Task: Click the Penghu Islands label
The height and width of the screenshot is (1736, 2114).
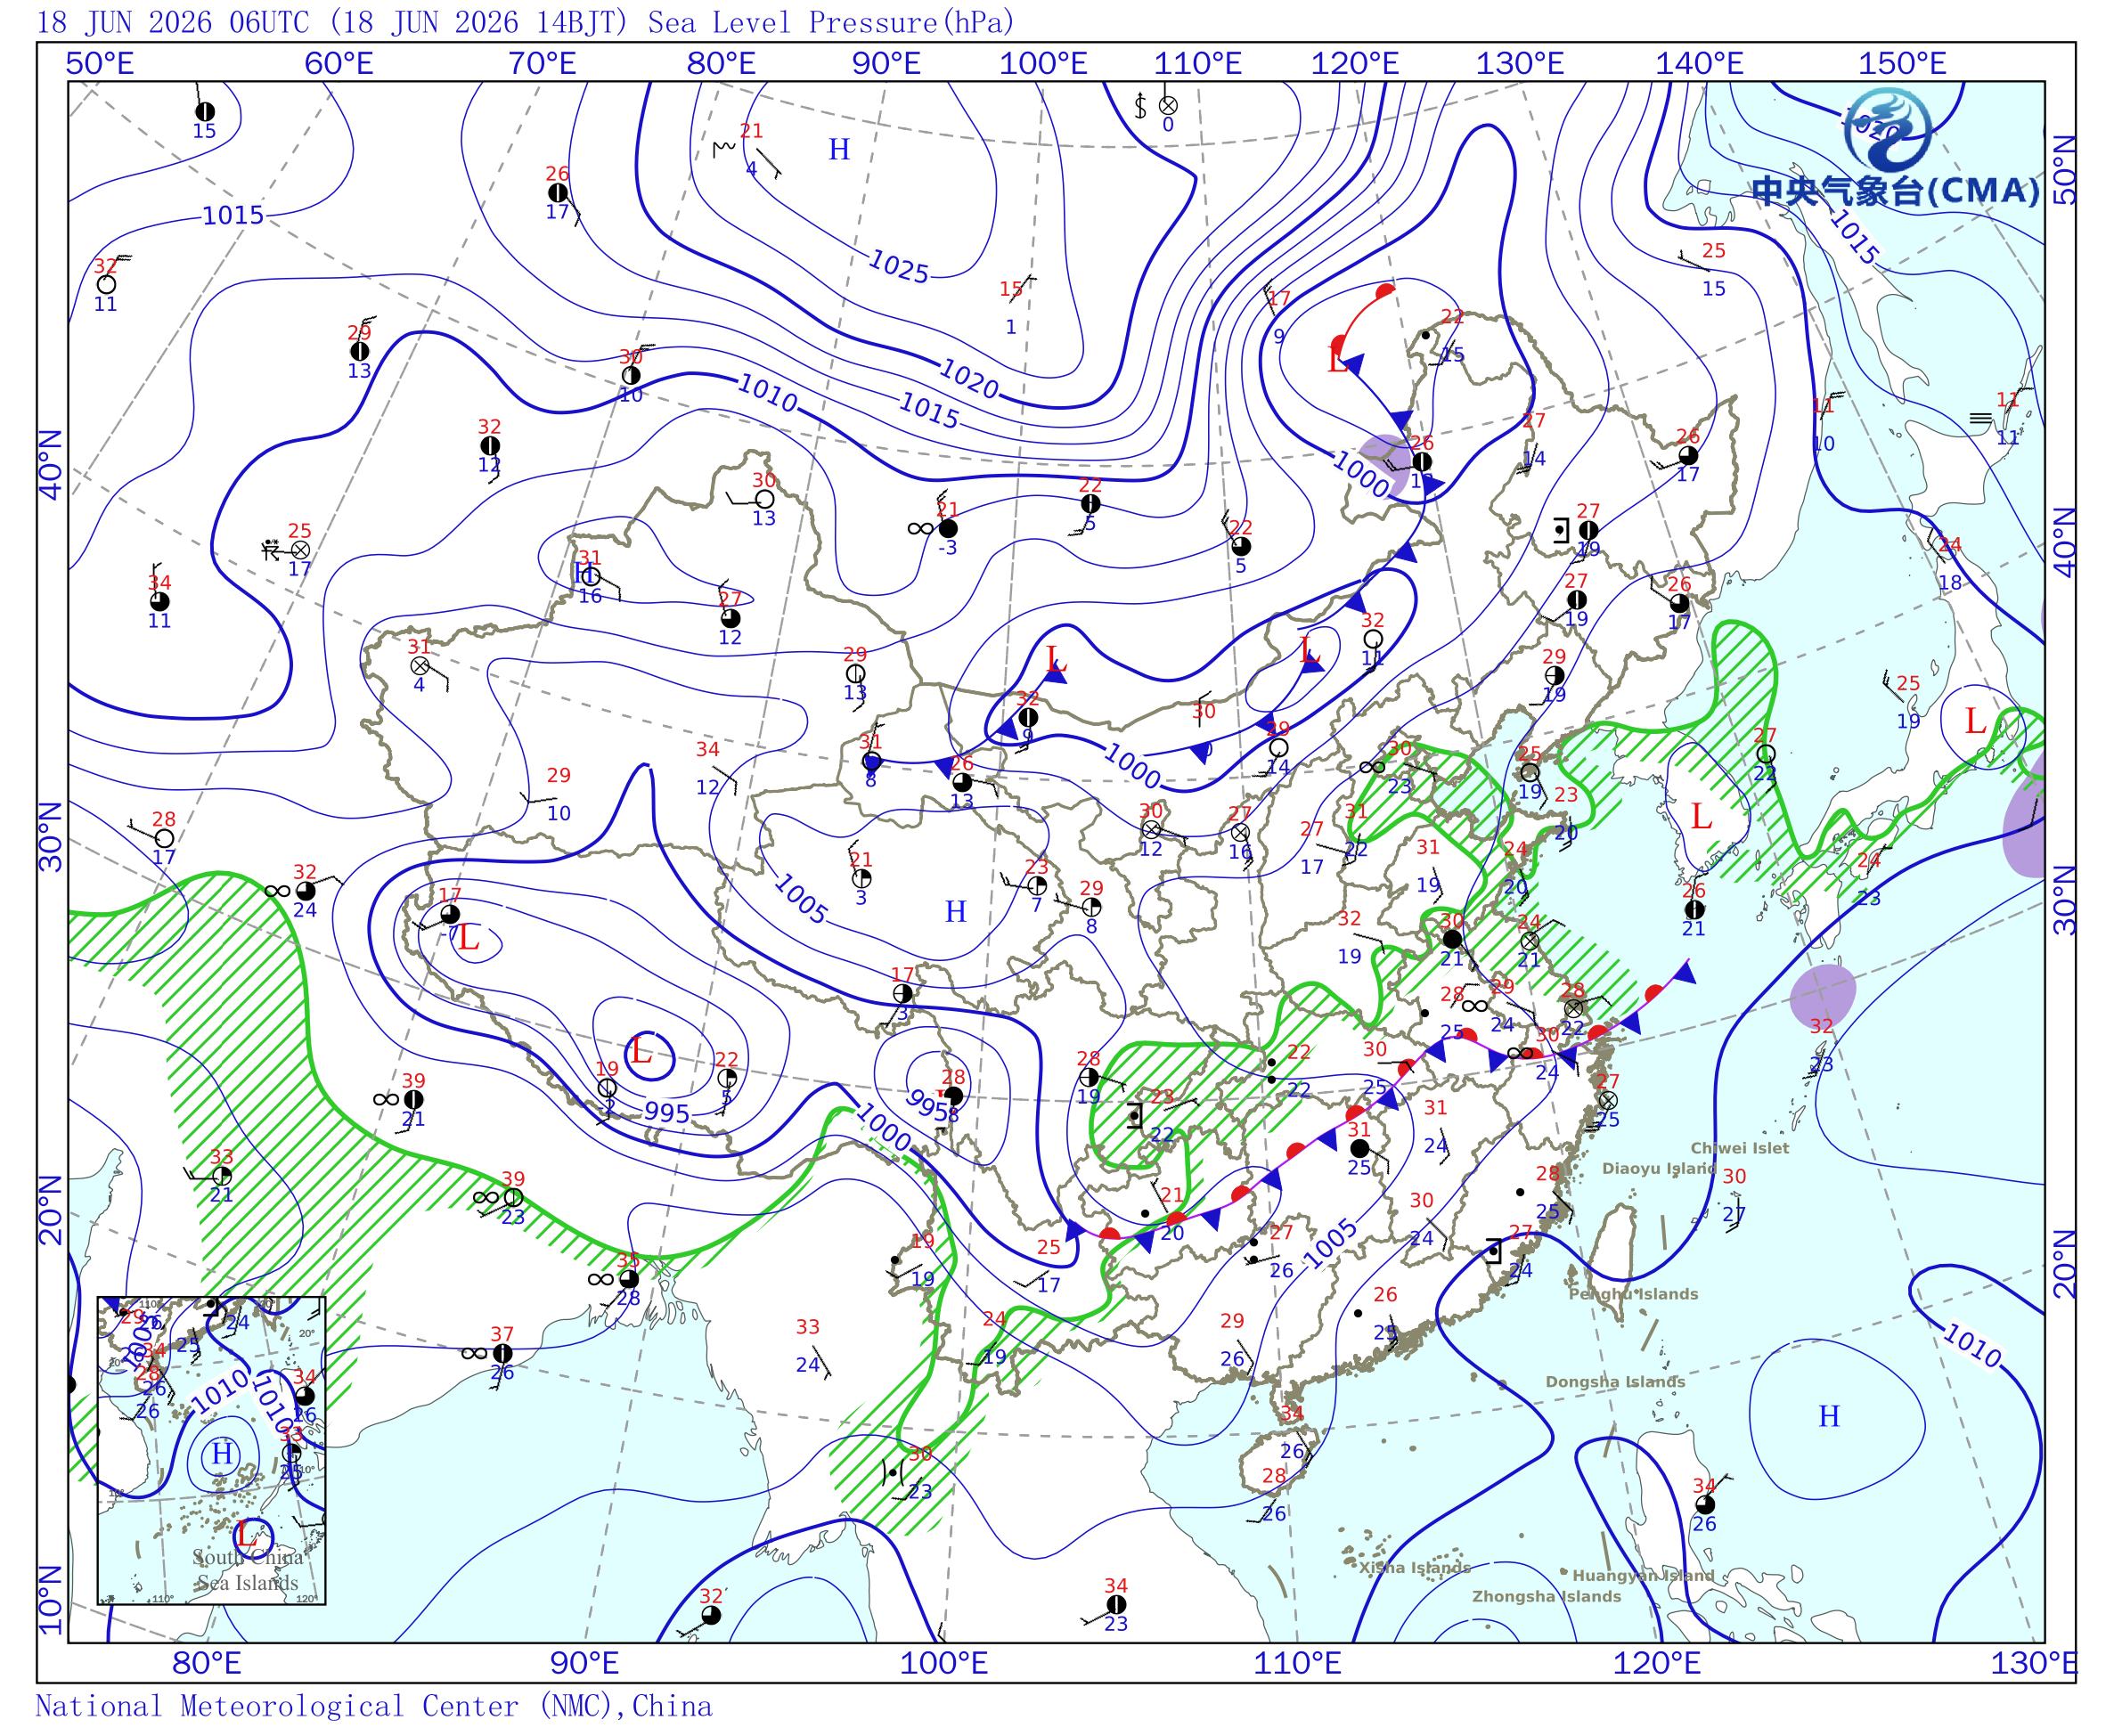Action: (x=1633, y=1293)
